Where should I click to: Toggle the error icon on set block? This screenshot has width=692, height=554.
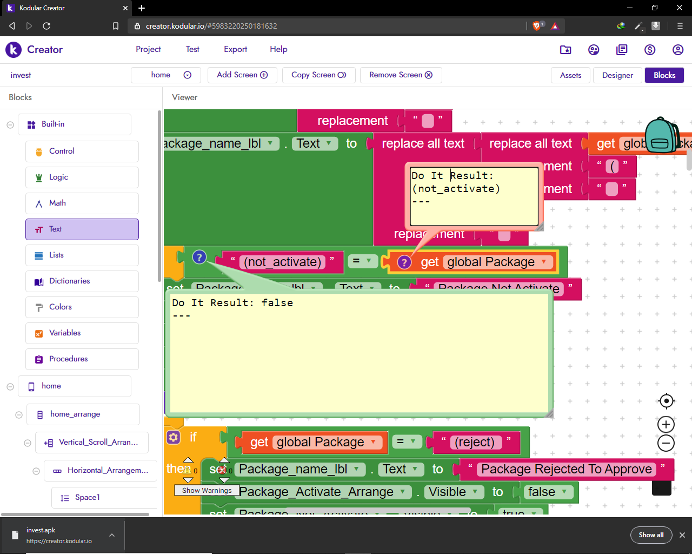pyautogui.click(x=222, y=470)
